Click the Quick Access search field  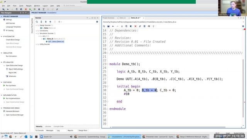coord(73,5)
